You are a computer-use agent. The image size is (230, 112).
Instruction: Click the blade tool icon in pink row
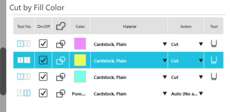click(x=214, y=44)
